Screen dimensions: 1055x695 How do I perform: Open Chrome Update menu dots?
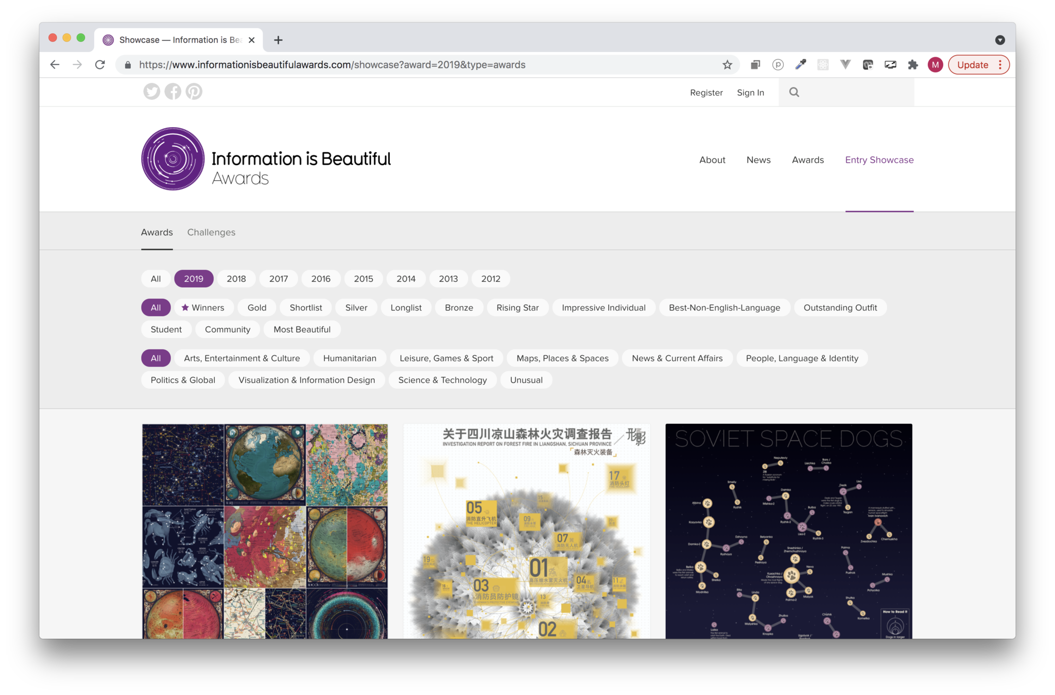[x=1000, y=65]
